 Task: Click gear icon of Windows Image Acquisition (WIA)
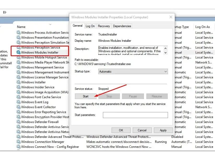coord(18,92)
